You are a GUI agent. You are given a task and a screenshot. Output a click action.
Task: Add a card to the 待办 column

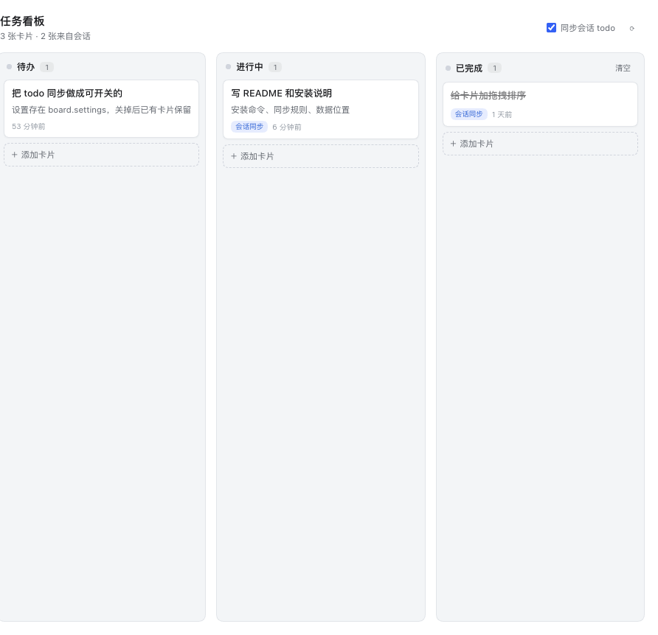point(101,155)
